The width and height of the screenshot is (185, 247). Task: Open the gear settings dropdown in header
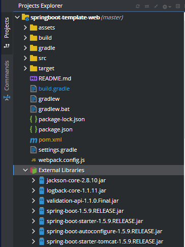[167, 7]
